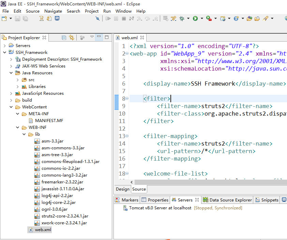Click the New wizard toolbar icon
The image size is (287, 240).
pos(4,18)
